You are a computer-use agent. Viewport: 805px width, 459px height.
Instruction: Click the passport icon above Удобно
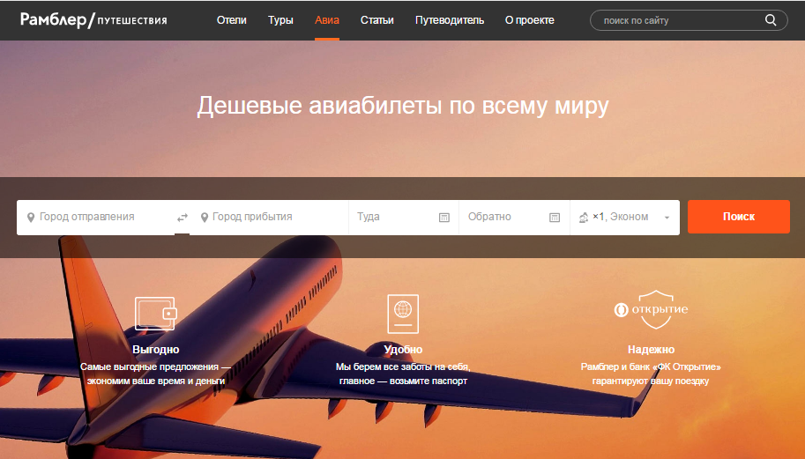[x=403, y=313]
